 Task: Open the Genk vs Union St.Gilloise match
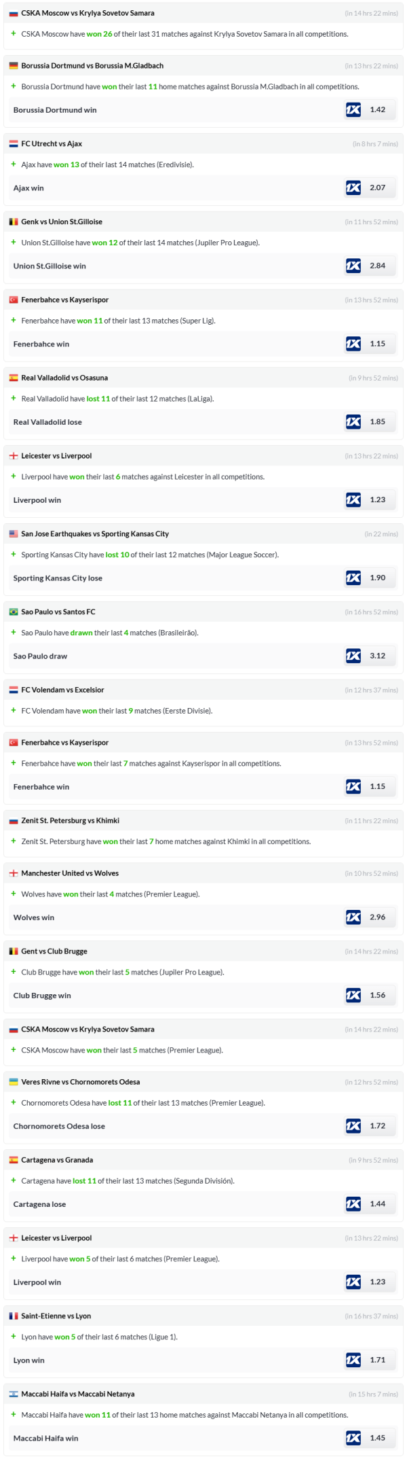[x=62, y=222]
